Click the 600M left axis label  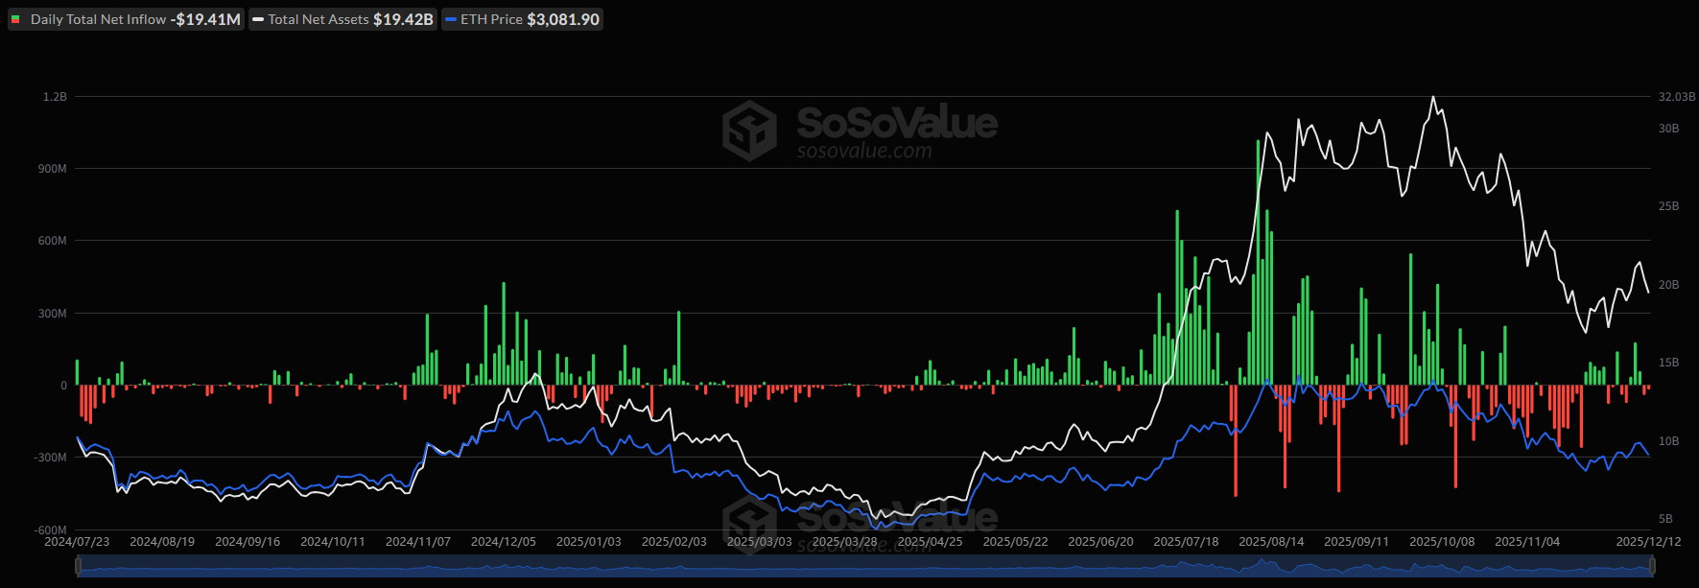tap(53, 241)
